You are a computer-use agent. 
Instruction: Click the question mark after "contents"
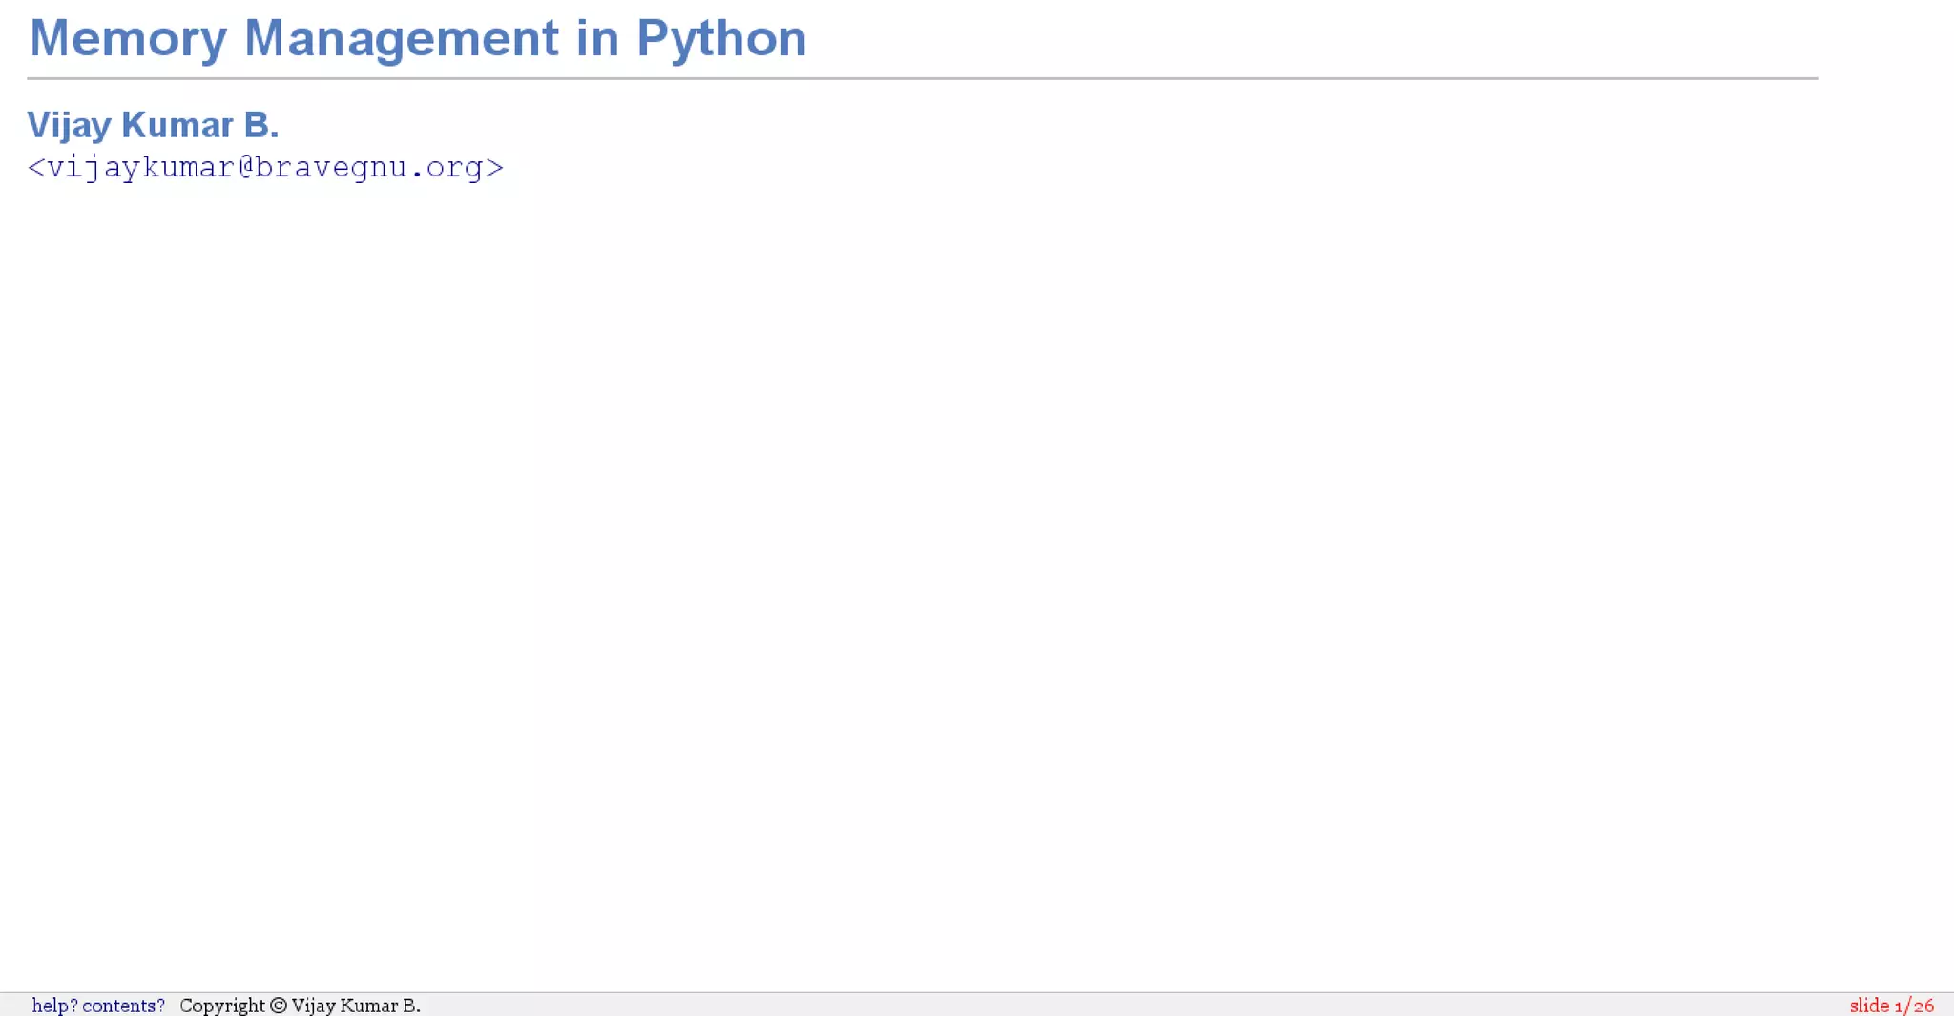[160, 1006]
